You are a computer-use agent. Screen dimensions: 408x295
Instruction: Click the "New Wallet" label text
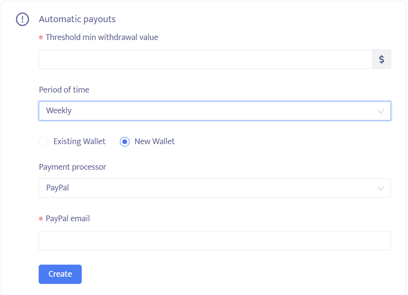tap(155, 142)
